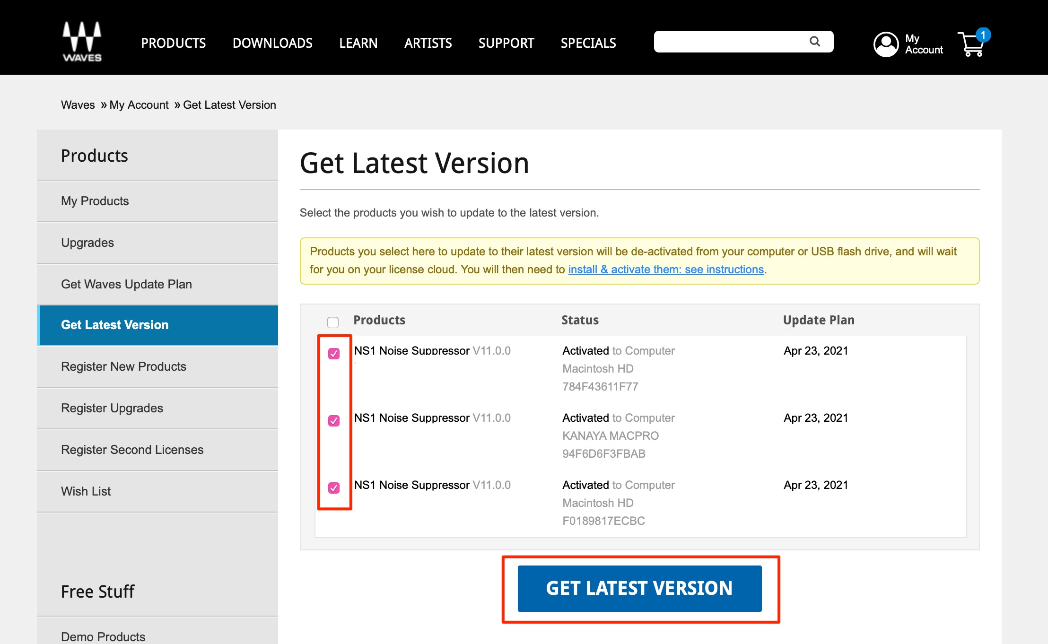Image resolution: width=1048 pixels, height=644 pixels.
Task: Open install & activate instructions link
Action: tap(666, 270)
